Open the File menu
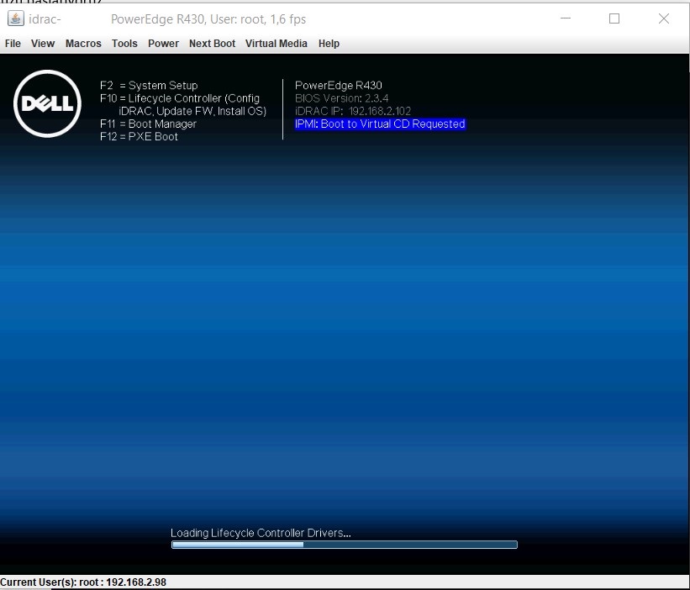The height and width of the screenshot is (590, 690). [13, 44]
